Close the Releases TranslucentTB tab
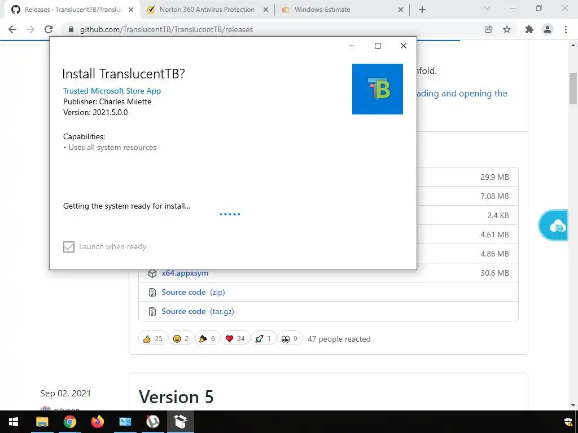The height and width of the screenshot is (433, 578). pyautogui.click(x=131, y=10)
